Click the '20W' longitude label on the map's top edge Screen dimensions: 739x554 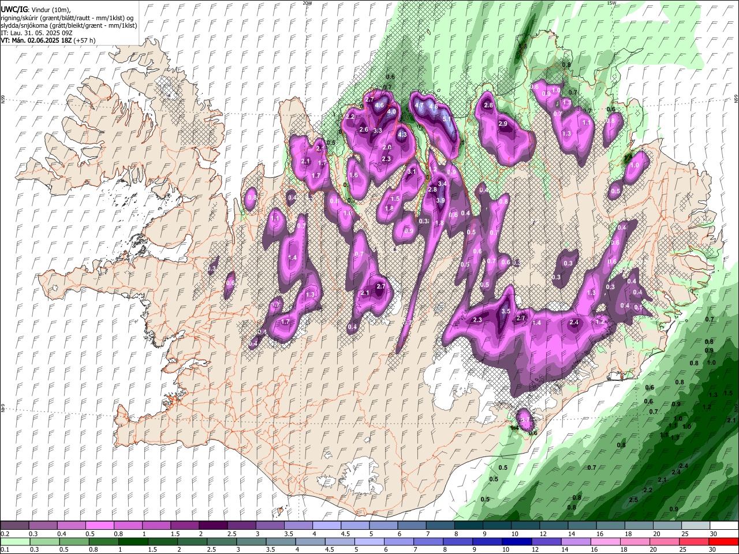point(307,2)
